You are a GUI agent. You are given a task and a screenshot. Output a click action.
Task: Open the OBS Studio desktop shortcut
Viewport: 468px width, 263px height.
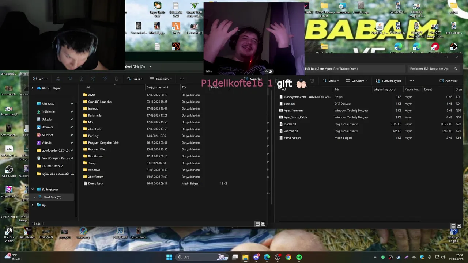pos(9,172)
